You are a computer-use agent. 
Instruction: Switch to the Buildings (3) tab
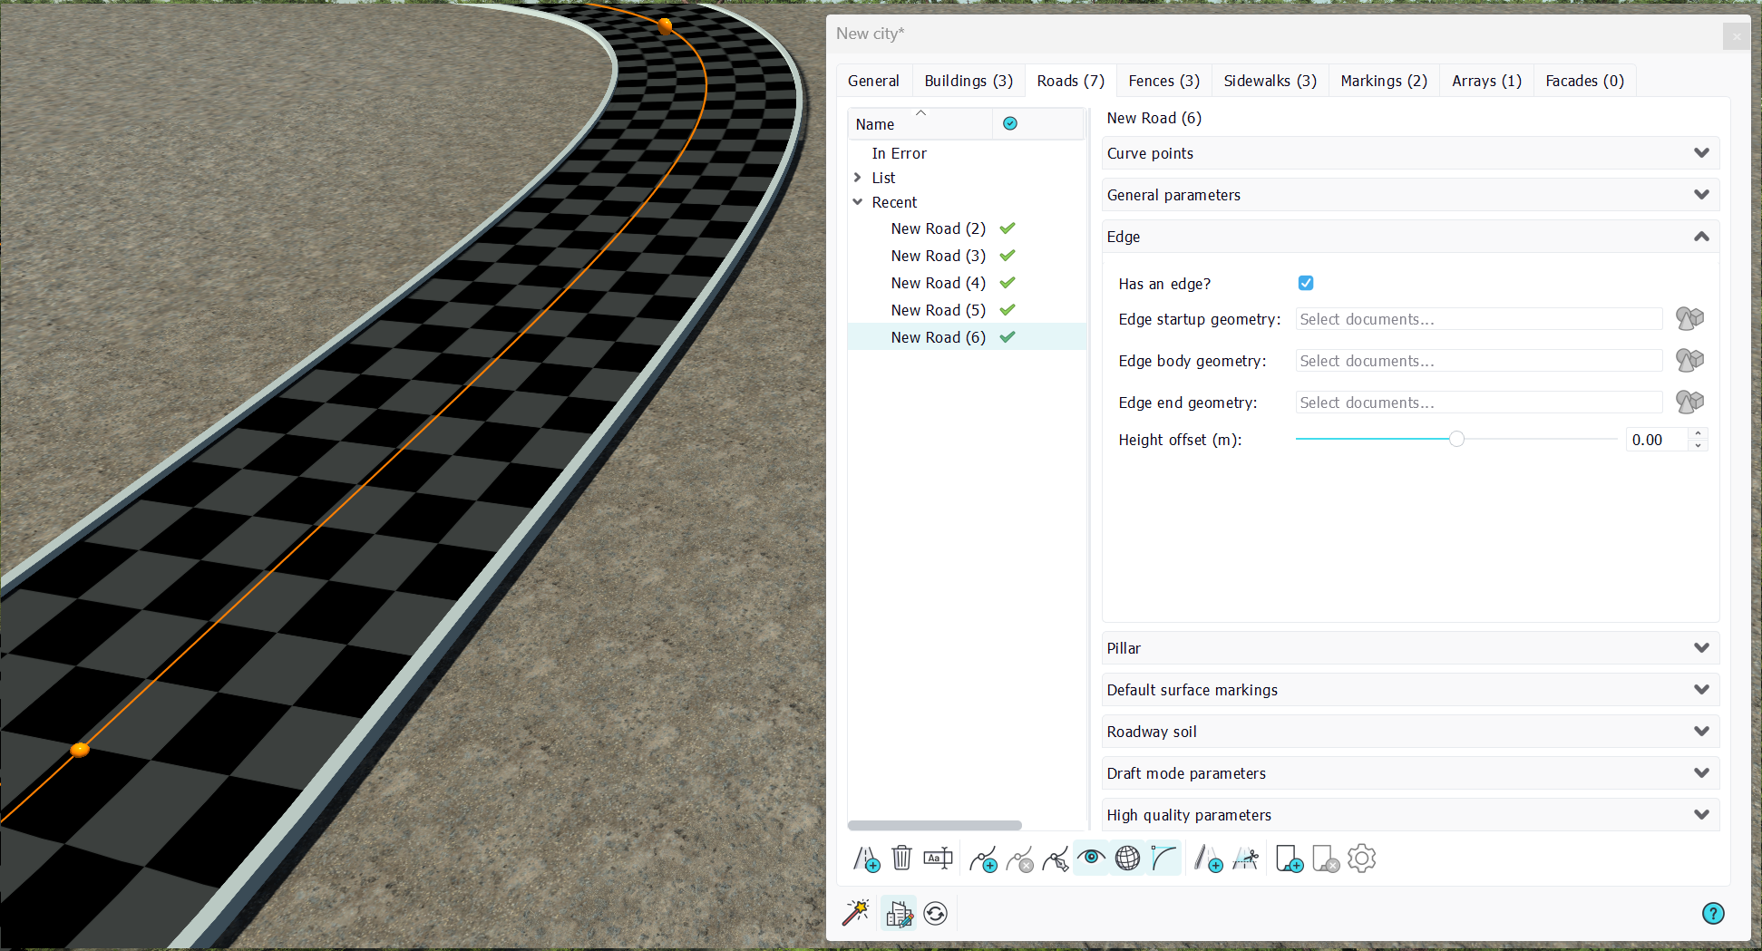pos(969,81)
